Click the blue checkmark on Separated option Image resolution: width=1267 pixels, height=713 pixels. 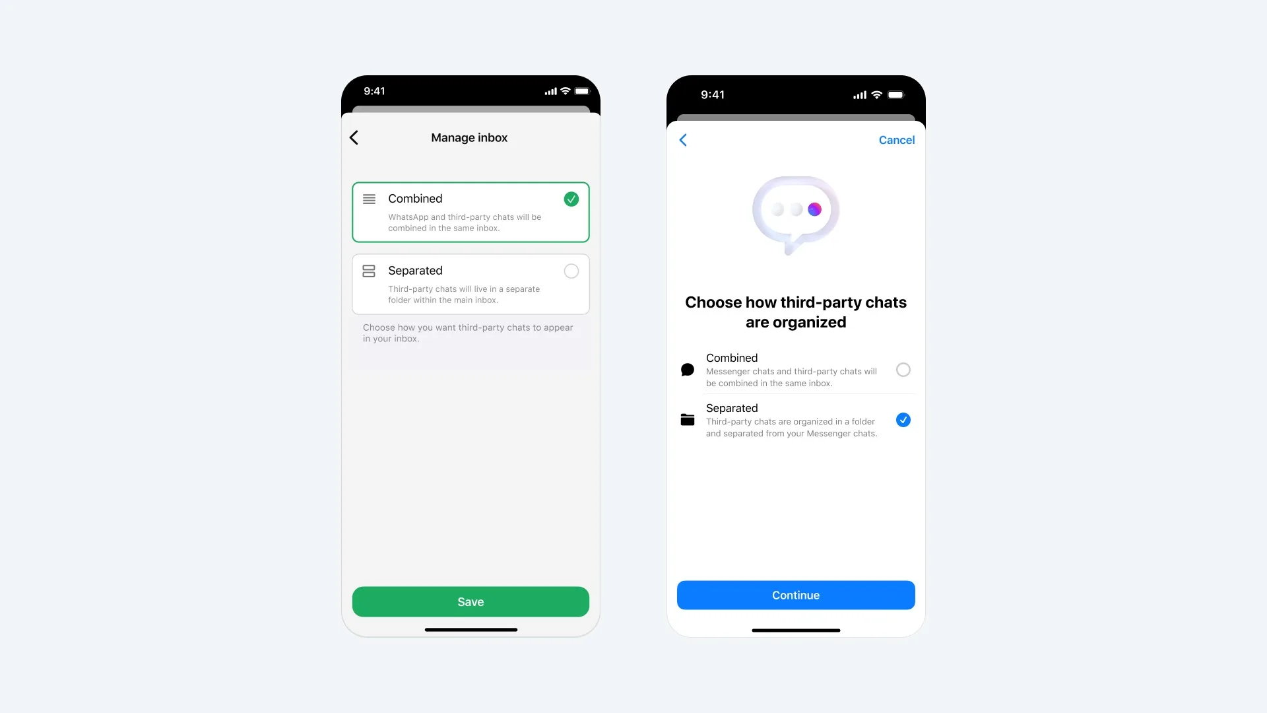[904, 420]
